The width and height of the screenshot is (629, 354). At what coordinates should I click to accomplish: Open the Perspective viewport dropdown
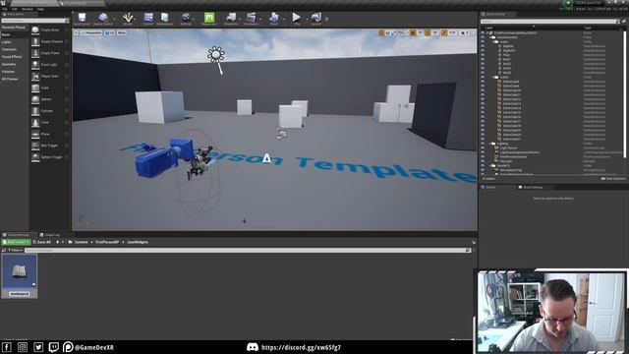pos(91,32)
